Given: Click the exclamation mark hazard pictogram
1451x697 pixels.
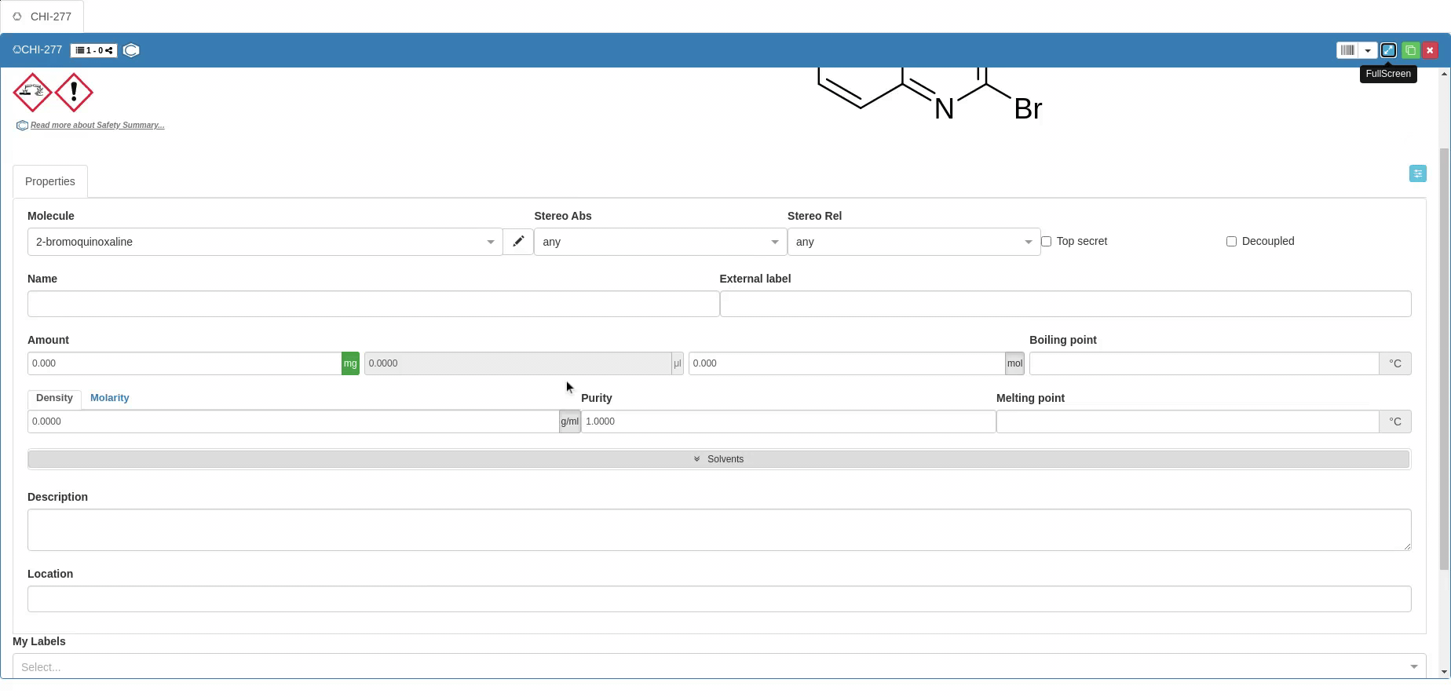Looking at the screenshot, I should (74, 93).
